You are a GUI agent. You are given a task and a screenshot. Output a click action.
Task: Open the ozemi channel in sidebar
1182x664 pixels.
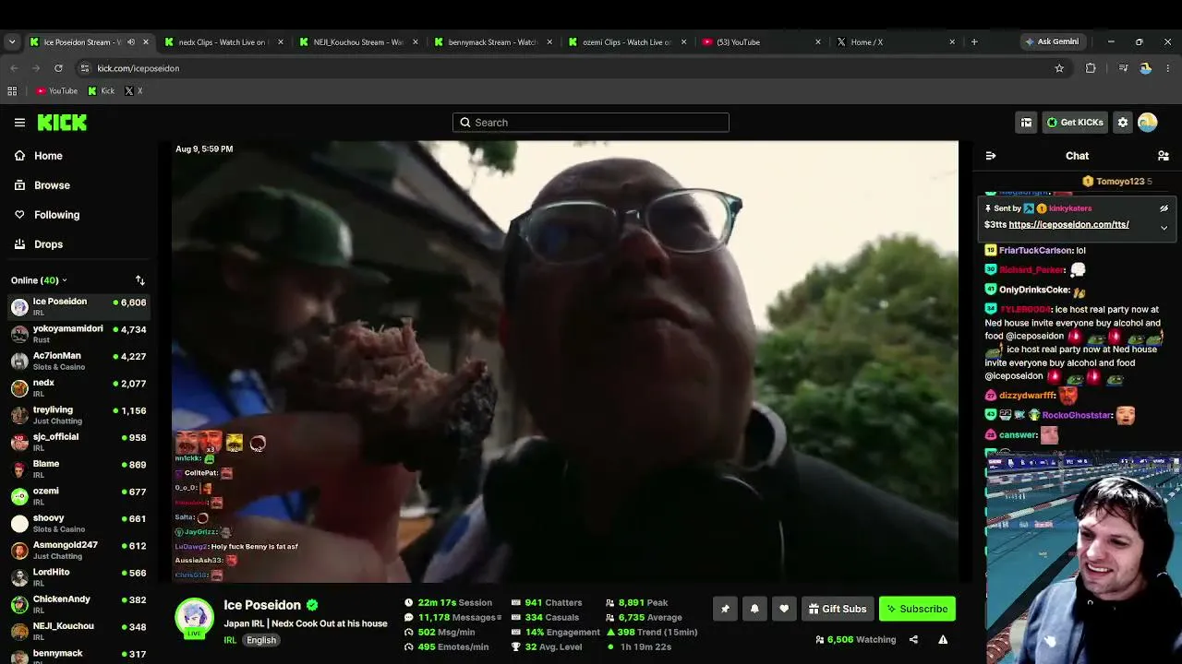[78, 496]
